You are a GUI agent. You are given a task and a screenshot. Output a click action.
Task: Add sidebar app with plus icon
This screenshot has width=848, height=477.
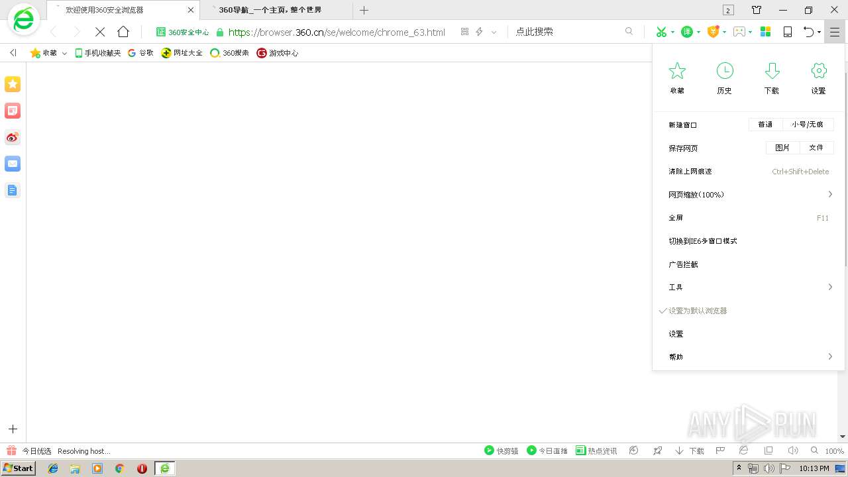13,429
